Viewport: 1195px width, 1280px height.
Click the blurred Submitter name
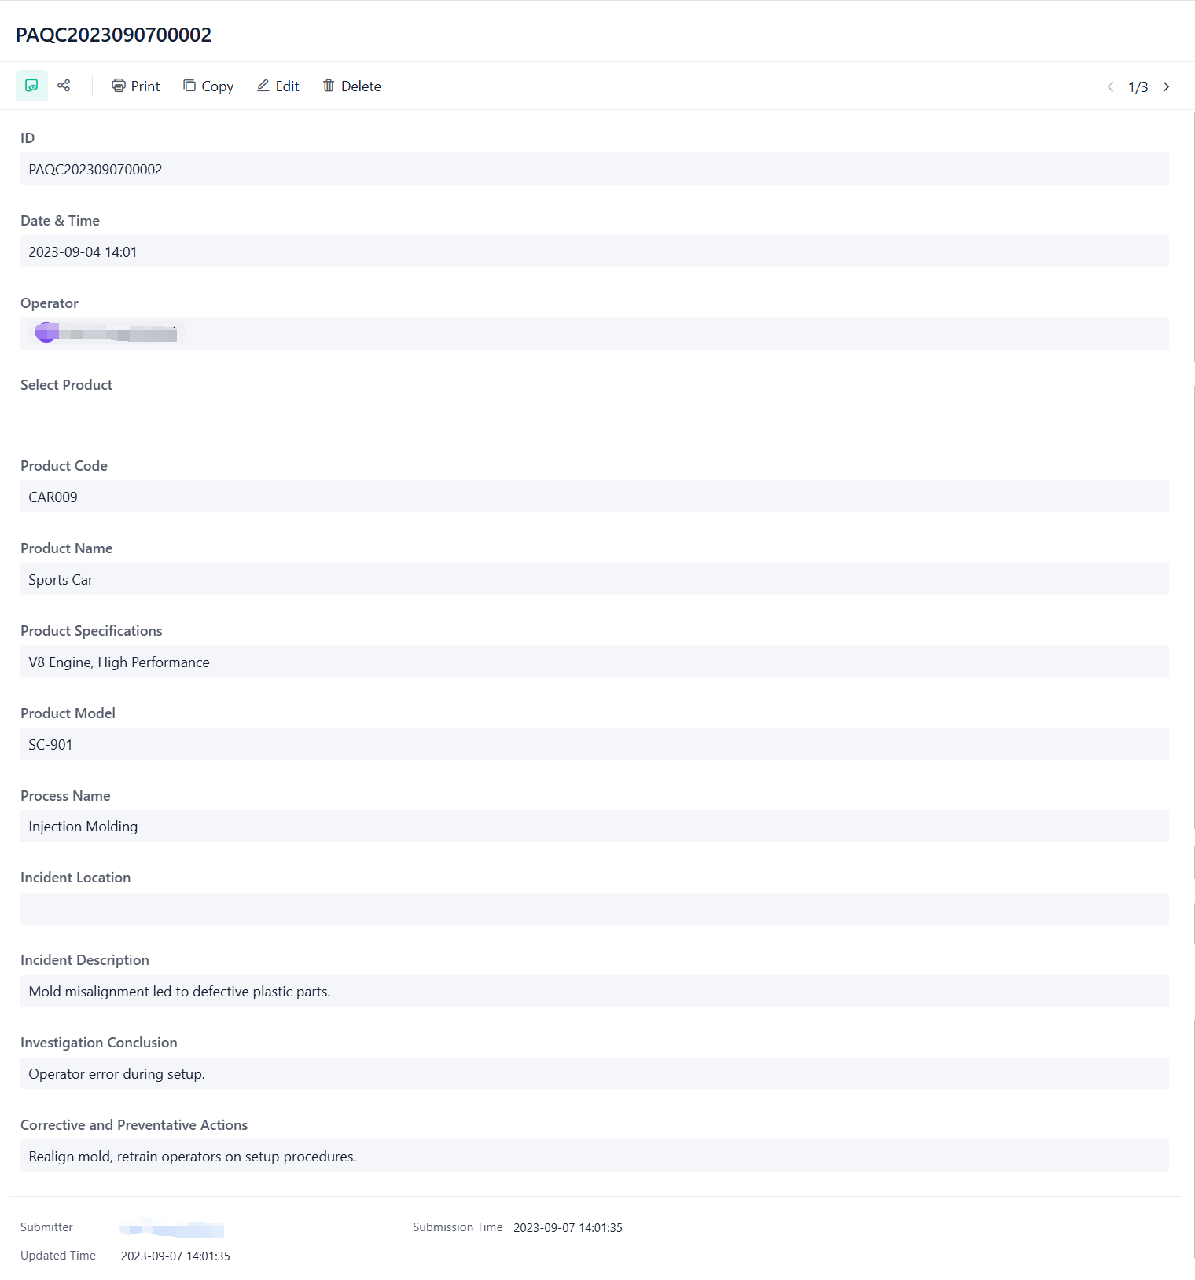click(x=171, y=1228)
